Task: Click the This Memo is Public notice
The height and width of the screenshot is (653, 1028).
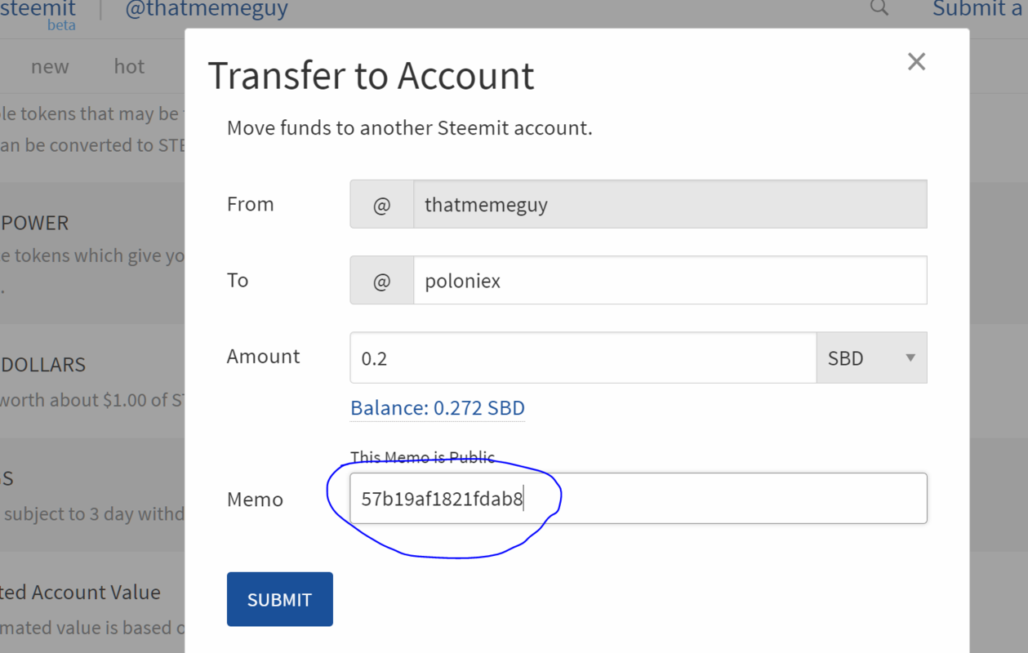Action: [422, 457]
